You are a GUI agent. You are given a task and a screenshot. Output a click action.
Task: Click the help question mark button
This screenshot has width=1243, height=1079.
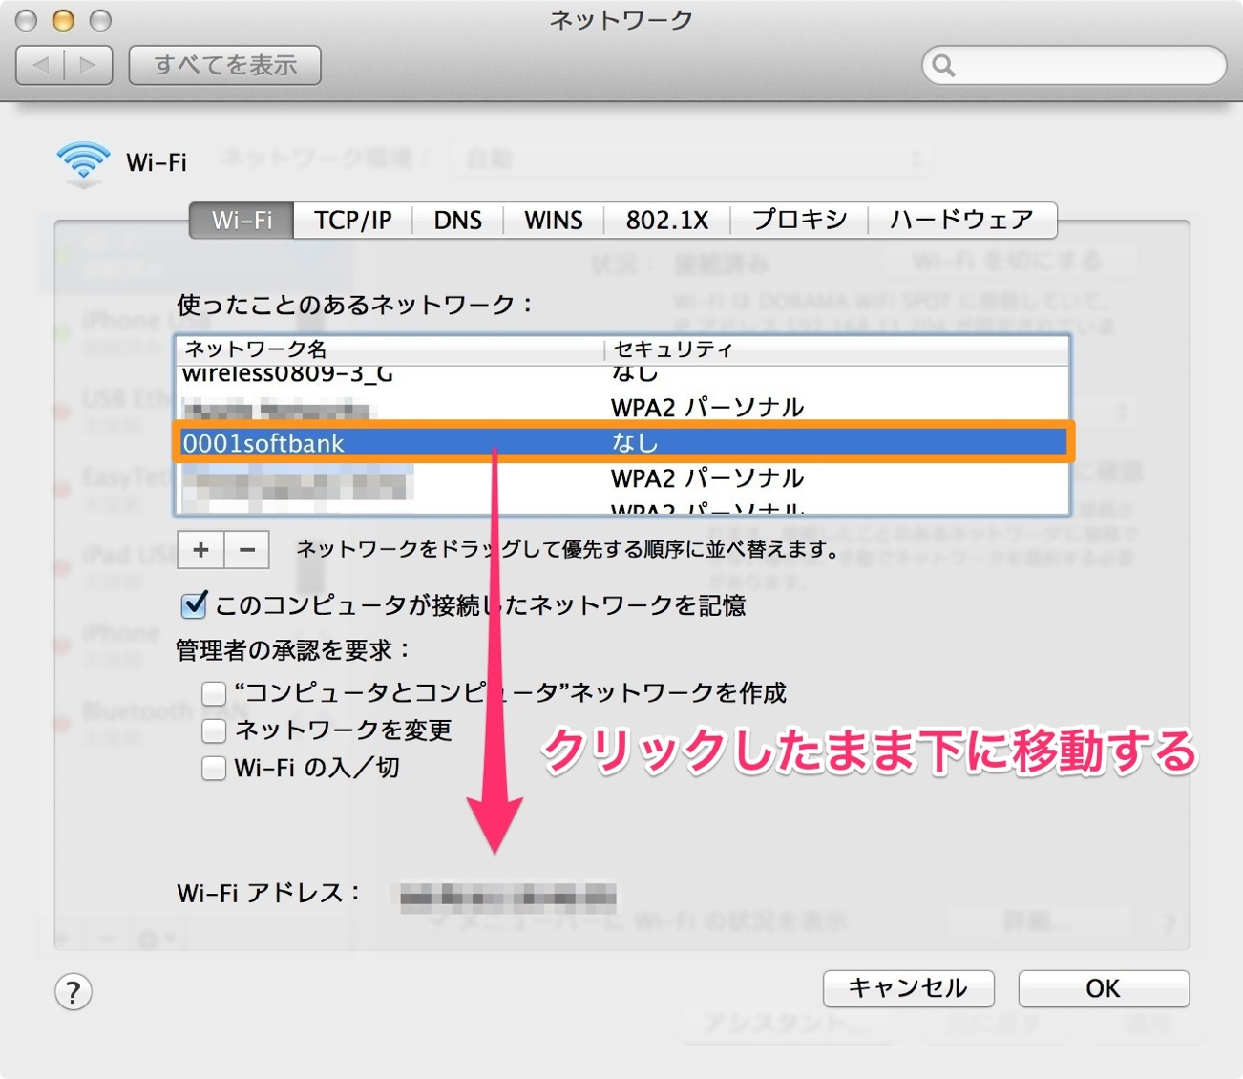coord(74,992)
